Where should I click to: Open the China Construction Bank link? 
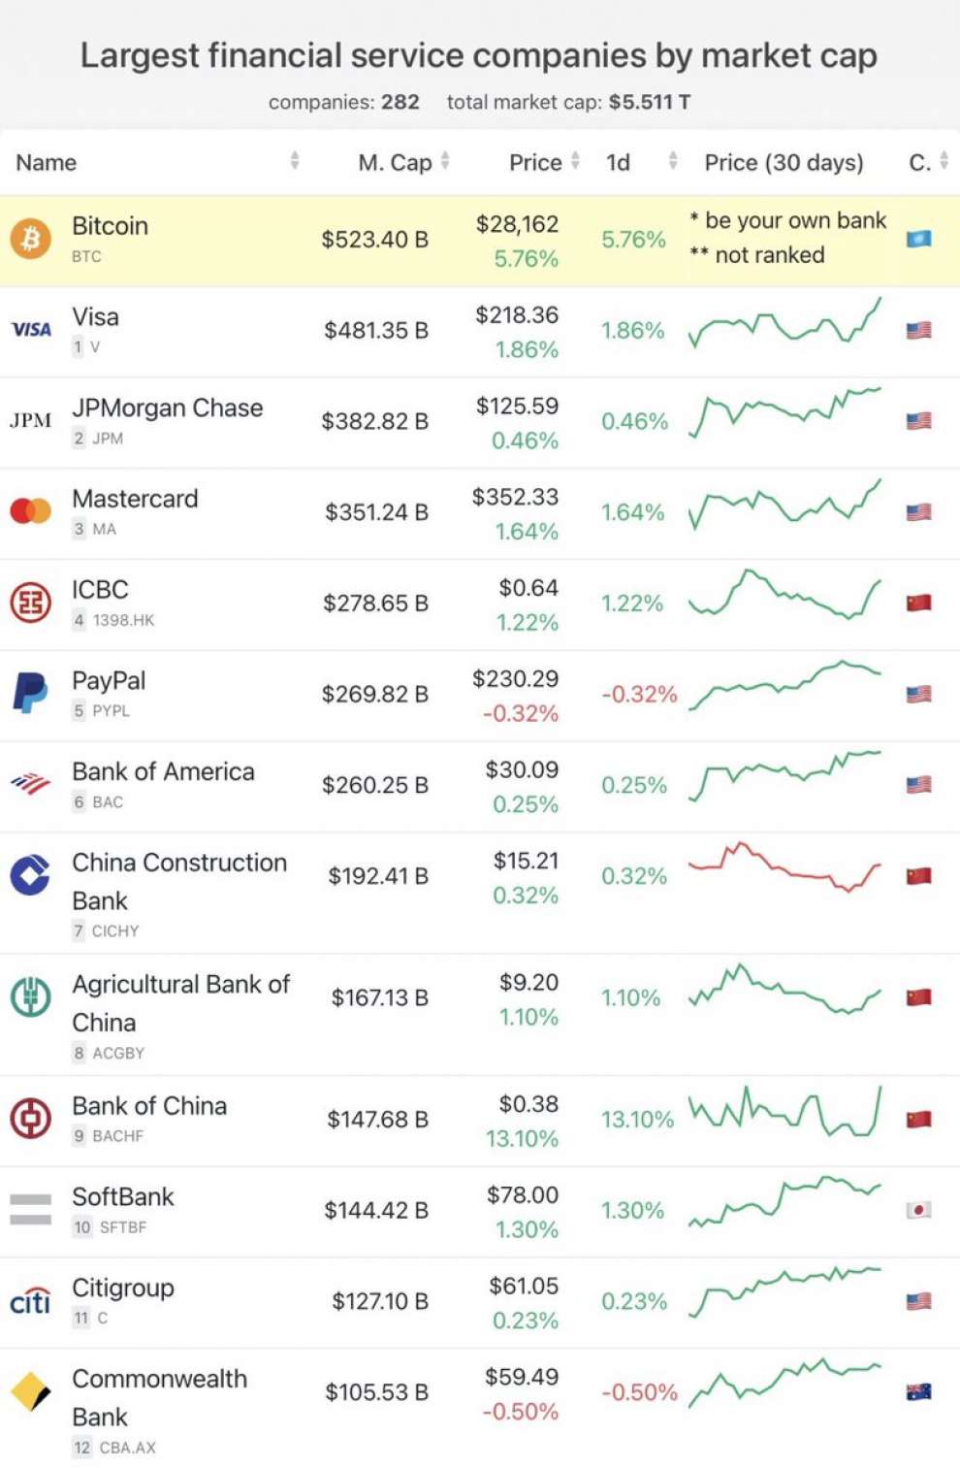[x=178, y=864]
